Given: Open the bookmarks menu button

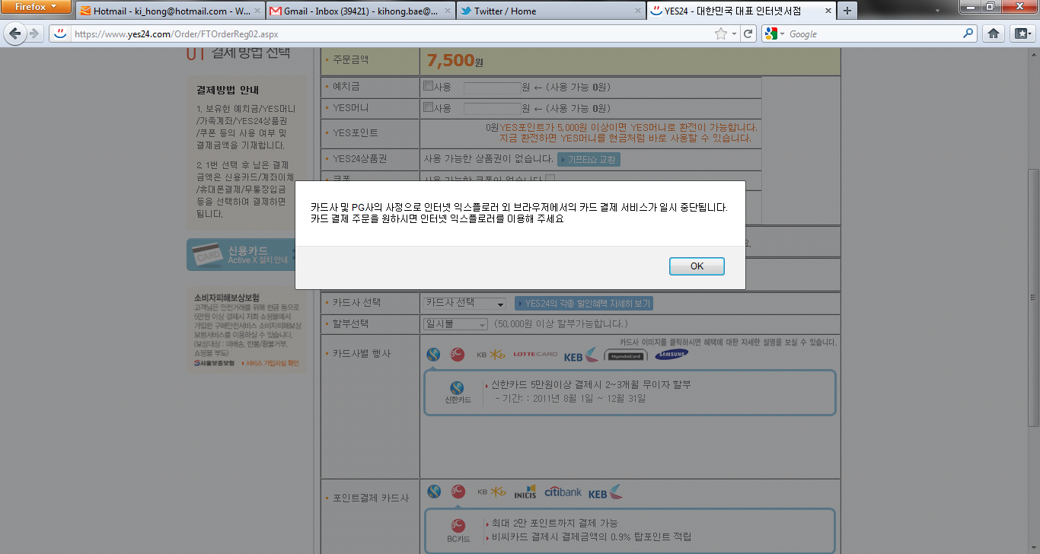Looking at the screenshot, I should pyautogui.click(x=1021, y=33).
